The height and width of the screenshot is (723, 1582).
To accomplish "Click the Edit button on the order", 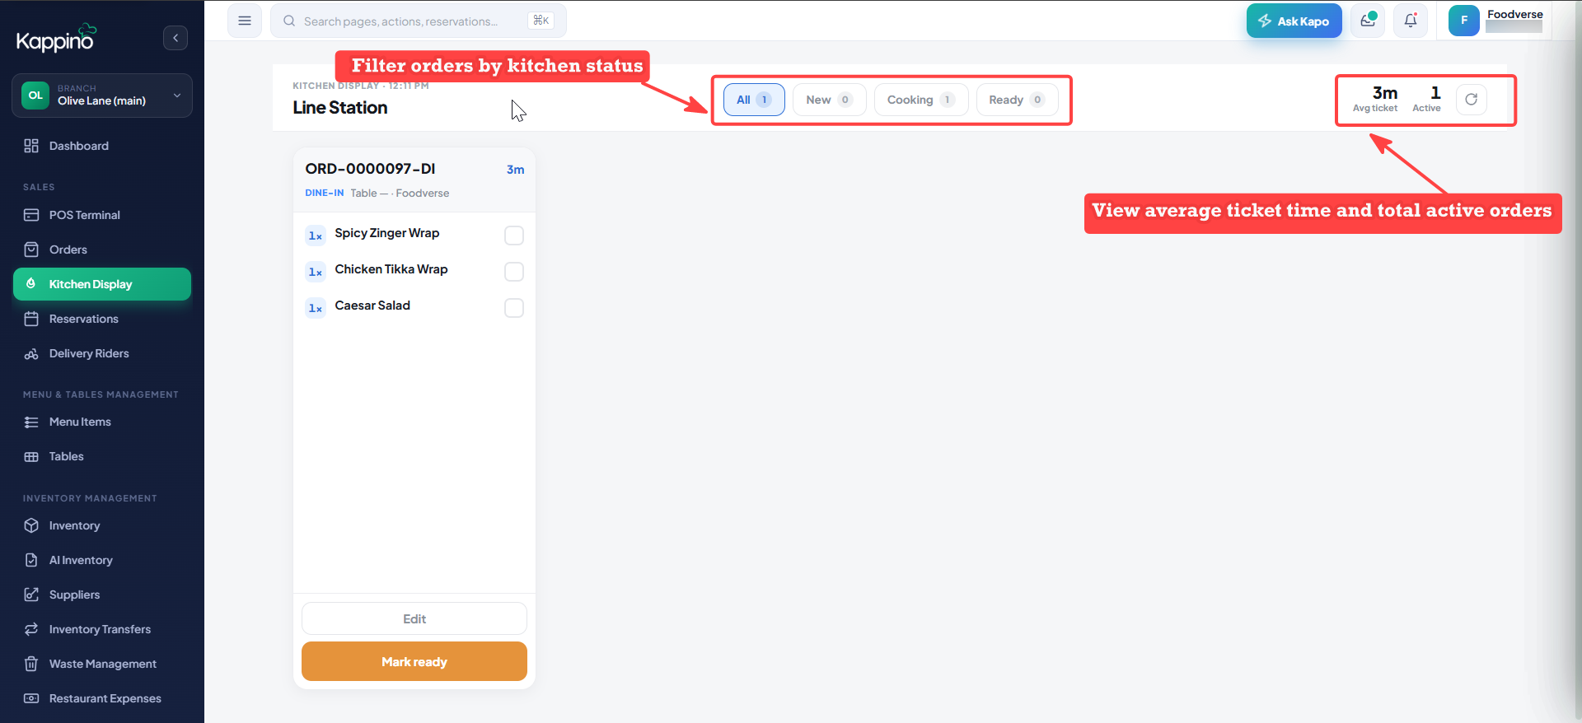I will tap(414, 618).
